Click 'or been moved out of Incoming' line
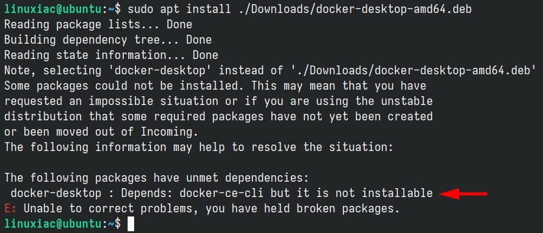The image size is (543, 233). pyautogui.click(x=101, y=132)
